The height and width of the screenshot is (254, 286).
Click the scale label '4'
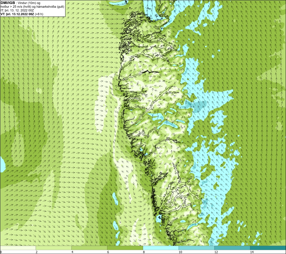(72, 252)
